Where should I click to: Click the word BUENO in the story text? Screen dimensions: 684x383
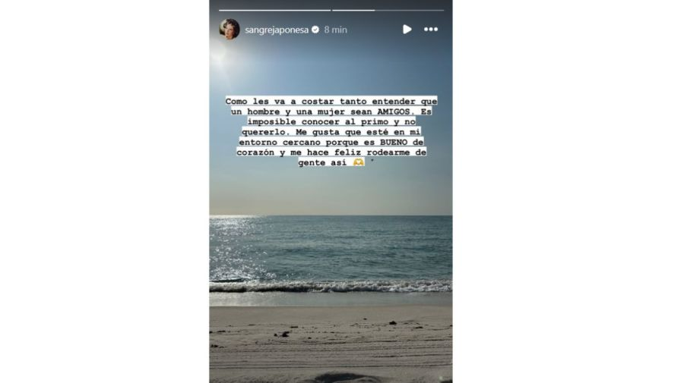point(394,142)
